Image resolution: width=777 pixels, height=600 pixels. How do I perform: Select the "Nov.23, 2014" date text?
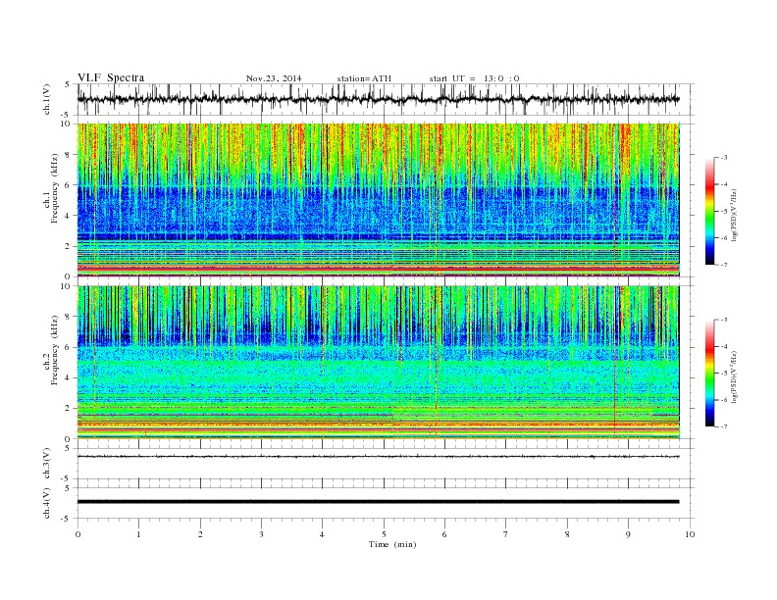point(274,78)
